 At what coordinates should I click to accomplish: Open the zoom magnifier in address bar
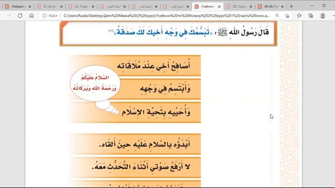point(277,16)
